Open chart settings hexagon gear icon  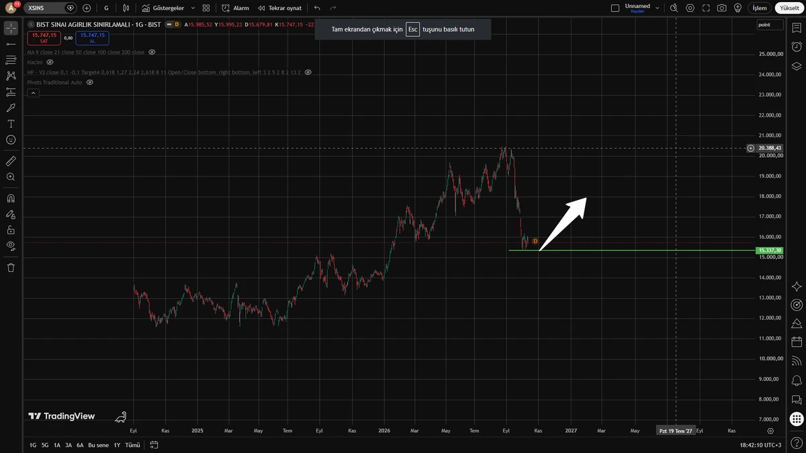(x=690, y=8)
